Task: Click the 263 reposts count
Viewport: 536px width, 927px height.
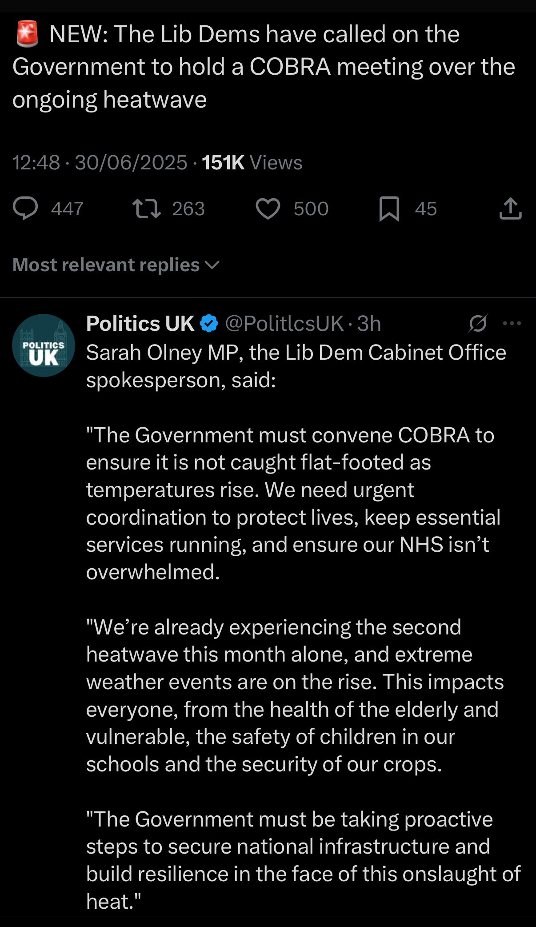Action: 188,209
